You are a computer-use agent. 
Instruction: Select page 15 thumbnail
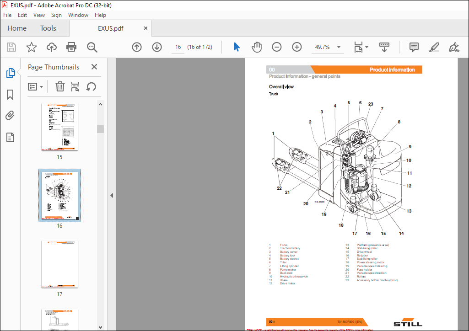[59, 127]
